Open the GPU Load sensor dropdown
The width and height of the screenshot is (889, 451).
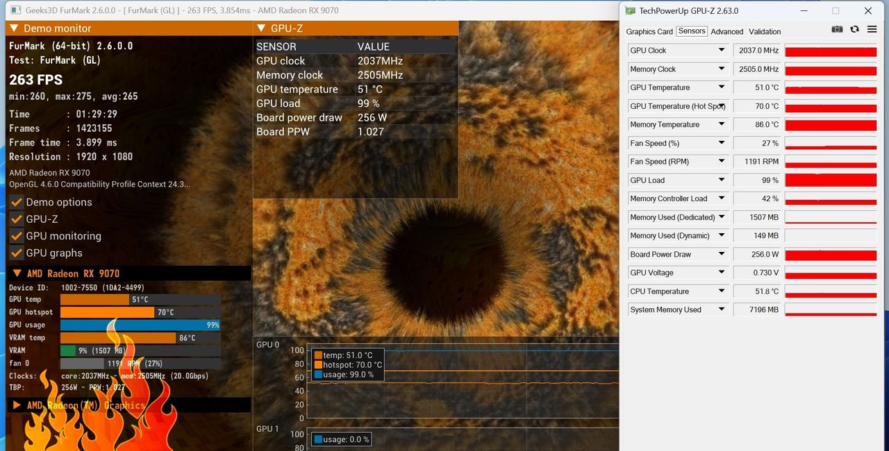[x=722, y=180]
